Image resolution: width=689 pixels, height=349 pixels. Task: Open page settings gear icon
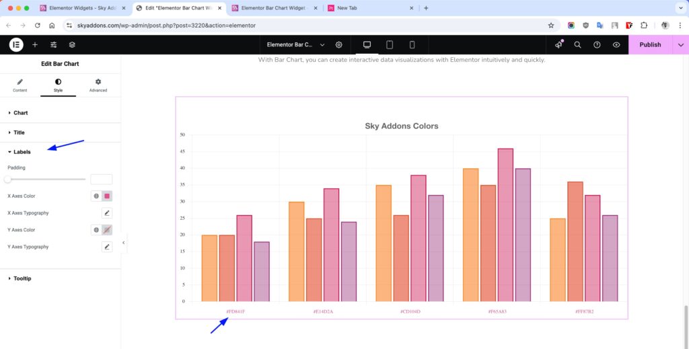tap(339, 45)
